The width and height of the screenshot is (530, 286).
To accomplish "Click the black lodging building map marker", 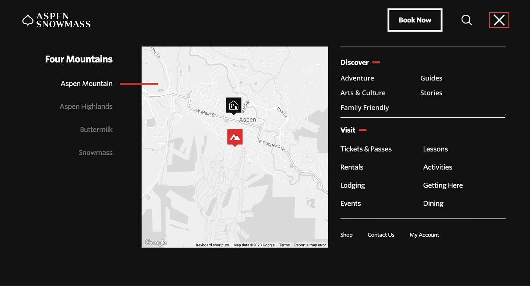I will [x=234, y=106].
